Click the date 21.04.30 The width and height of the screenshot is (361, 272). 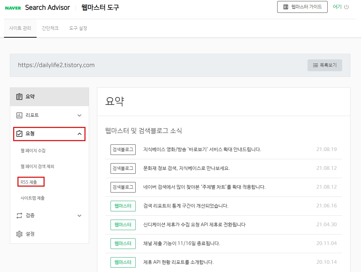pyautogui.click(x=326, y=225)
